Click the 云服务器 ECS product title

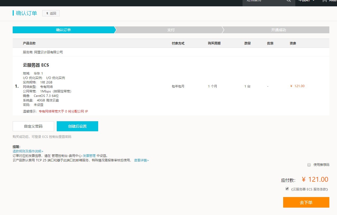(36, 65)
